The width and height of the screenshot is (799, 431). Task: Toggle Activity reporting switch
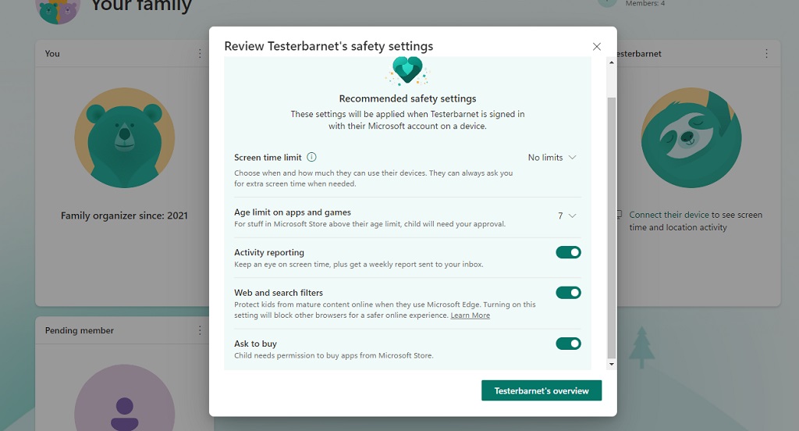click(568, 252)
